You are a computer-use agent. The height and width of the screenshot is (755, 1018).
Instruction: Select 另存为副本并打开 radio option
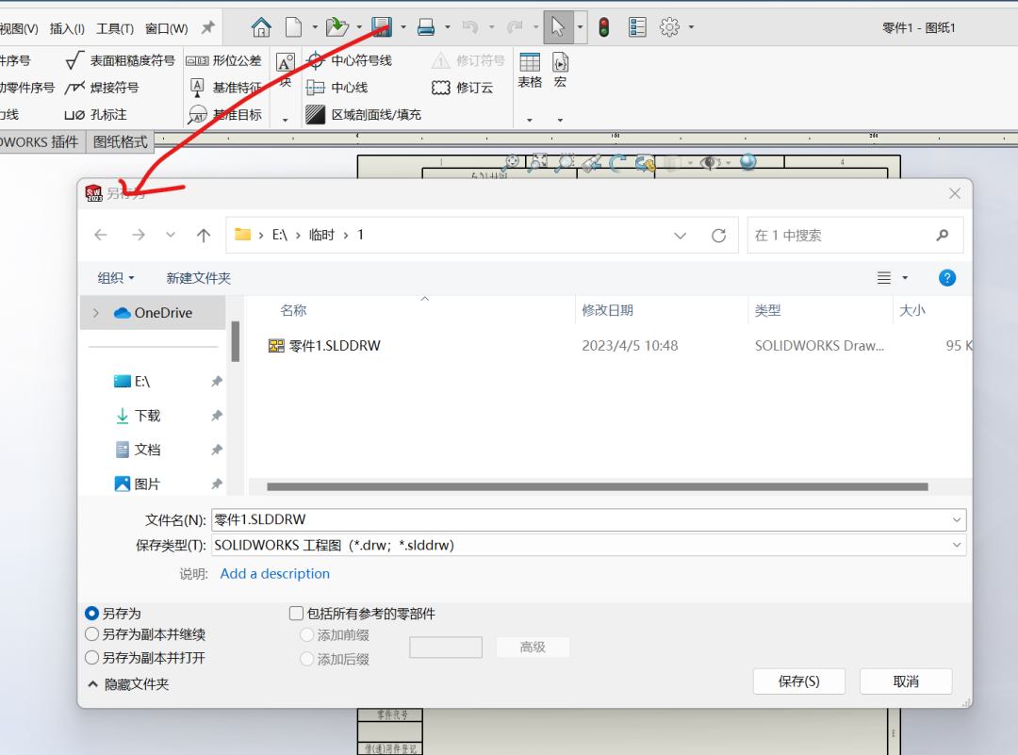tap(92, 658)
